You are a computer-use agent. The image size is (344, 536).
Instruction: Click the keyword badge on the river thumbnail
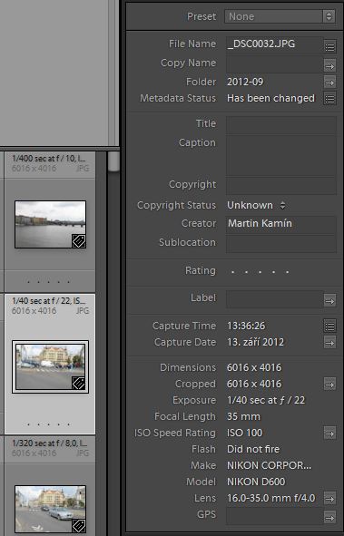[79, 241]
